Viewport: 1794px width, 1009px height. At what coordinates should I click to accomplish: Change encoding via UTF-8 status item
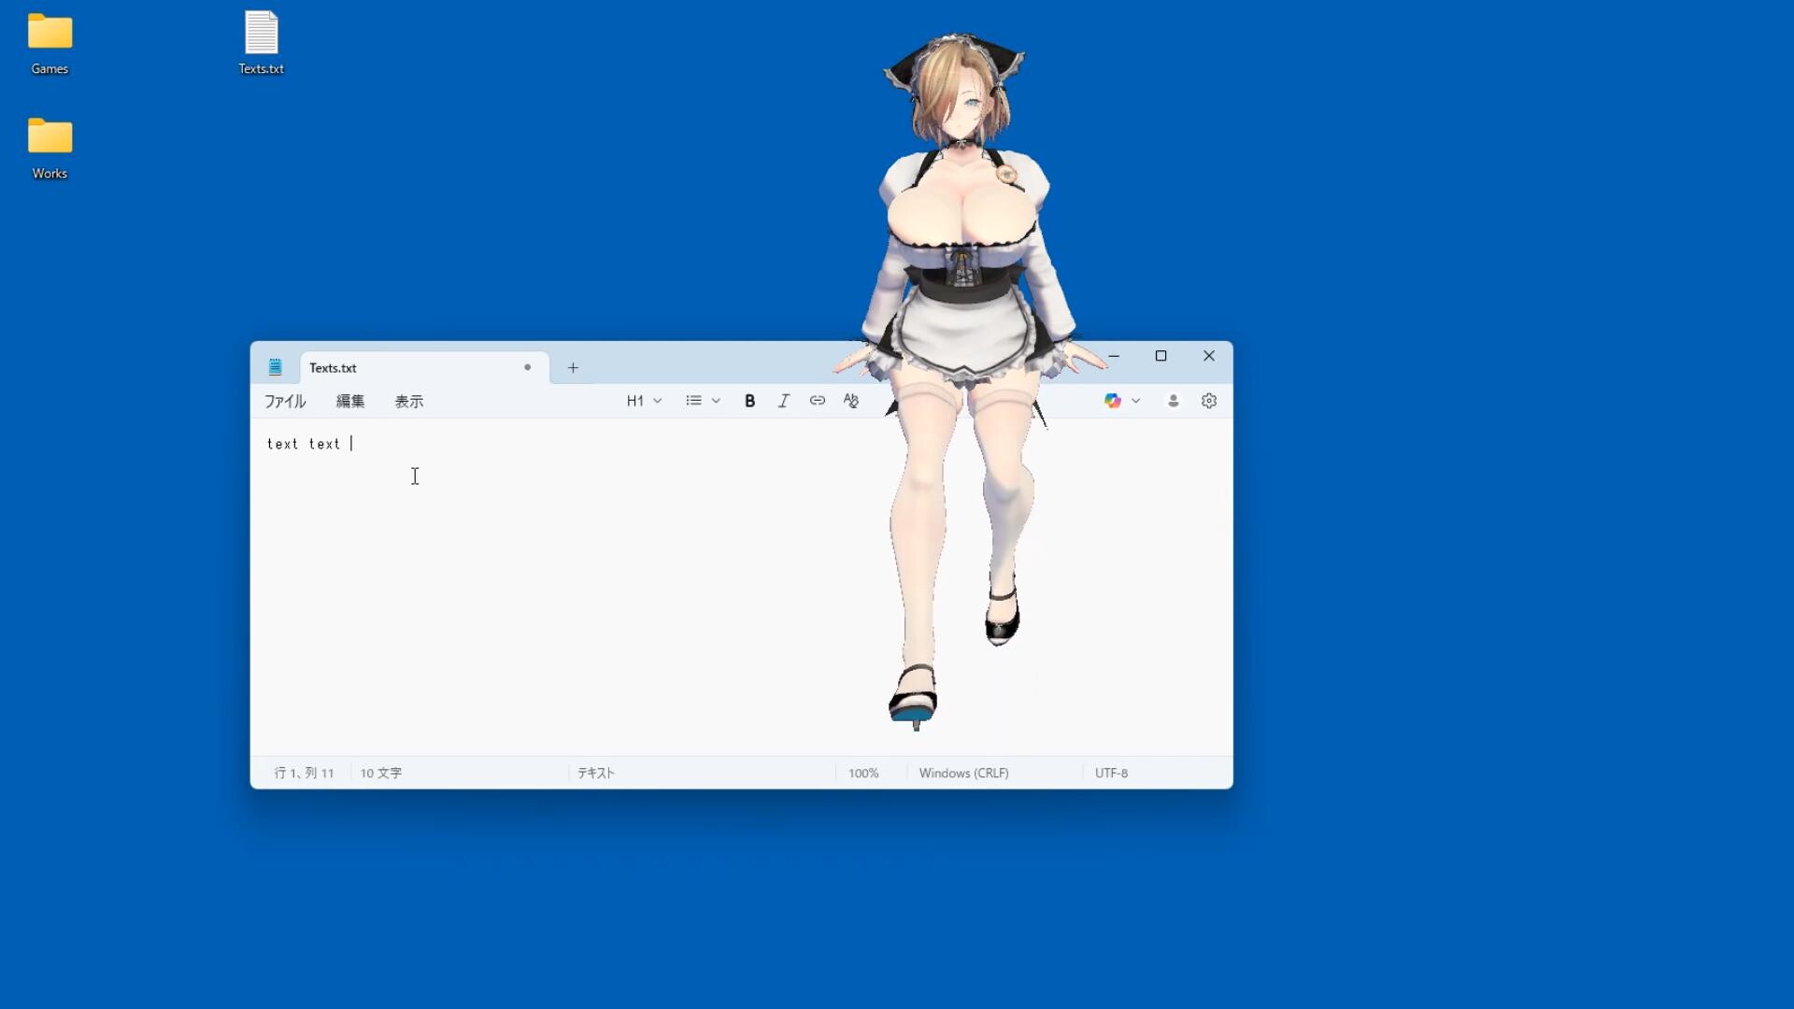(x=1111, y=773)
